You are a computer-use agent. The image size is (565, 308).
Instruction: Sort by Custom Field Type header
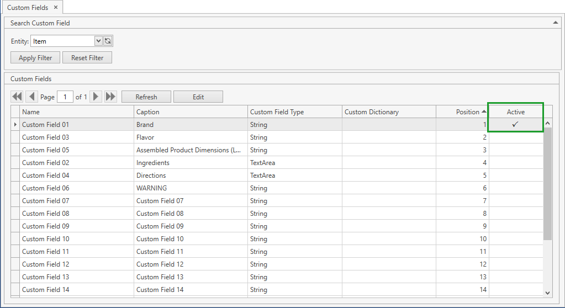(295, 111)
